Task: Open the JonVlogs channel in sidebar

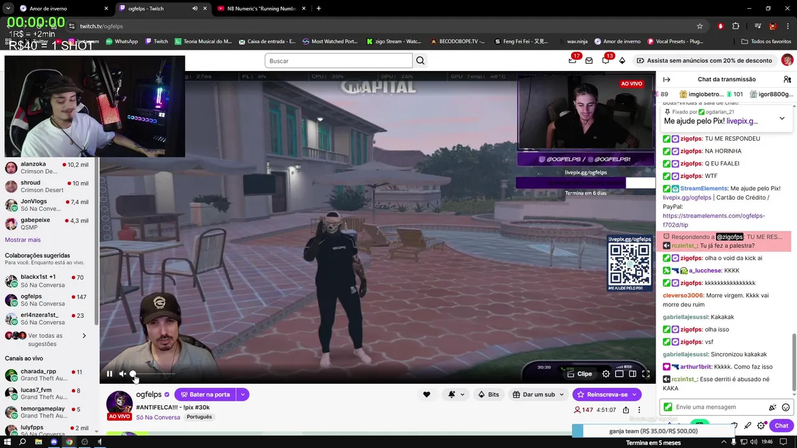Action: pyautogui.click(x=47, y=205)
